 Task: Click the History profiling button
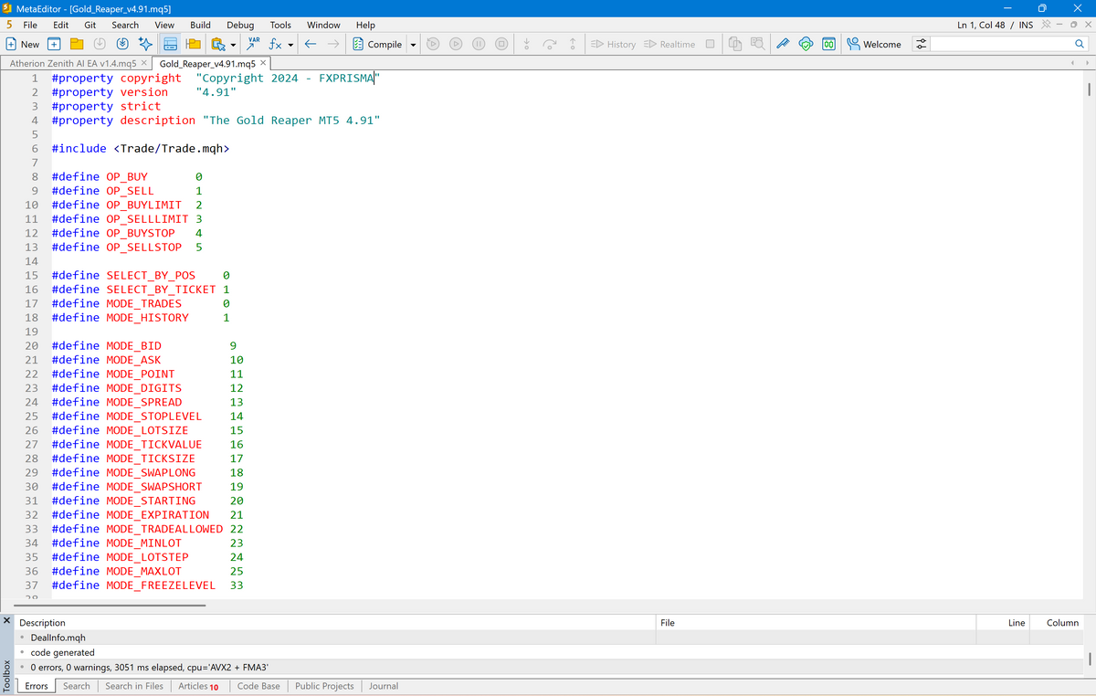coord(614,44)
